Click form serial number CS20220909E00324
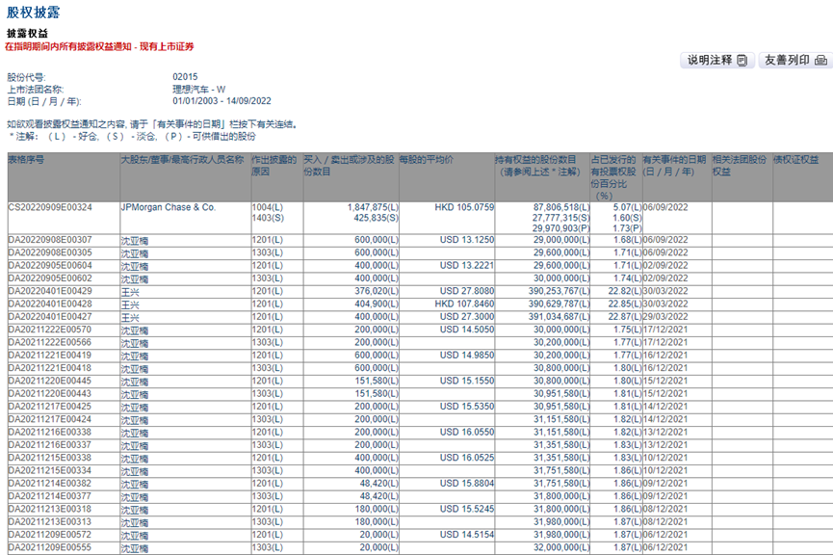Screen dimensions: 833x555 (50, 207)
